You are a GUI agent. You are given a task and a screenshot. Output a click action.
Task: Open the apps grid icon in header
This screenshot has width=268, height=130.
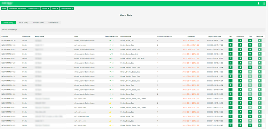click(x=264, y=4)
